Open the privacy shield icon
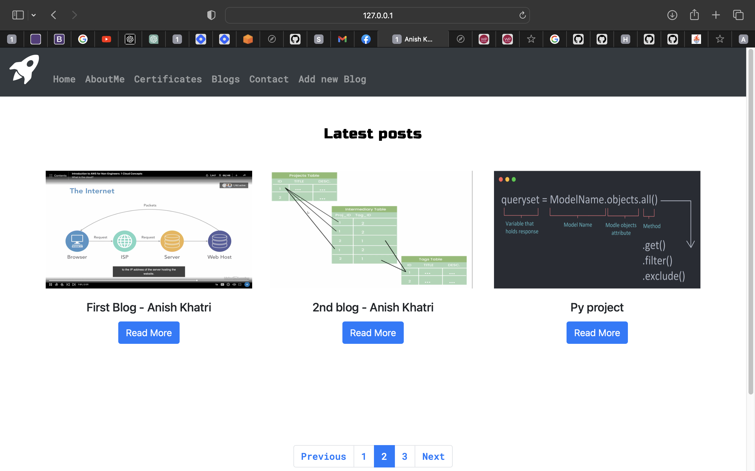Screen dimensions: 755x471 coord(211,15)
